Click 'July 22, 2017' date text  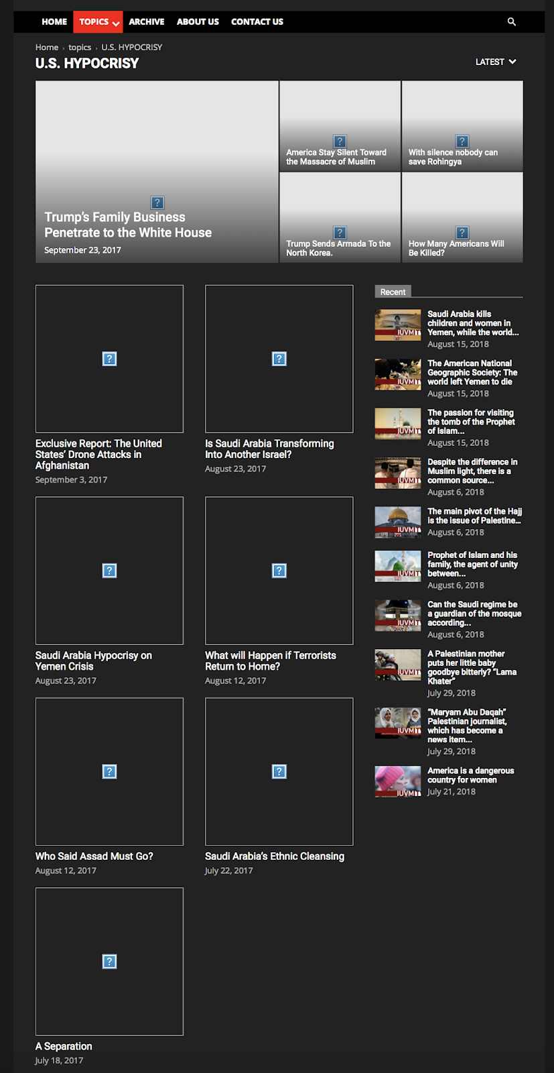point(228,870)
